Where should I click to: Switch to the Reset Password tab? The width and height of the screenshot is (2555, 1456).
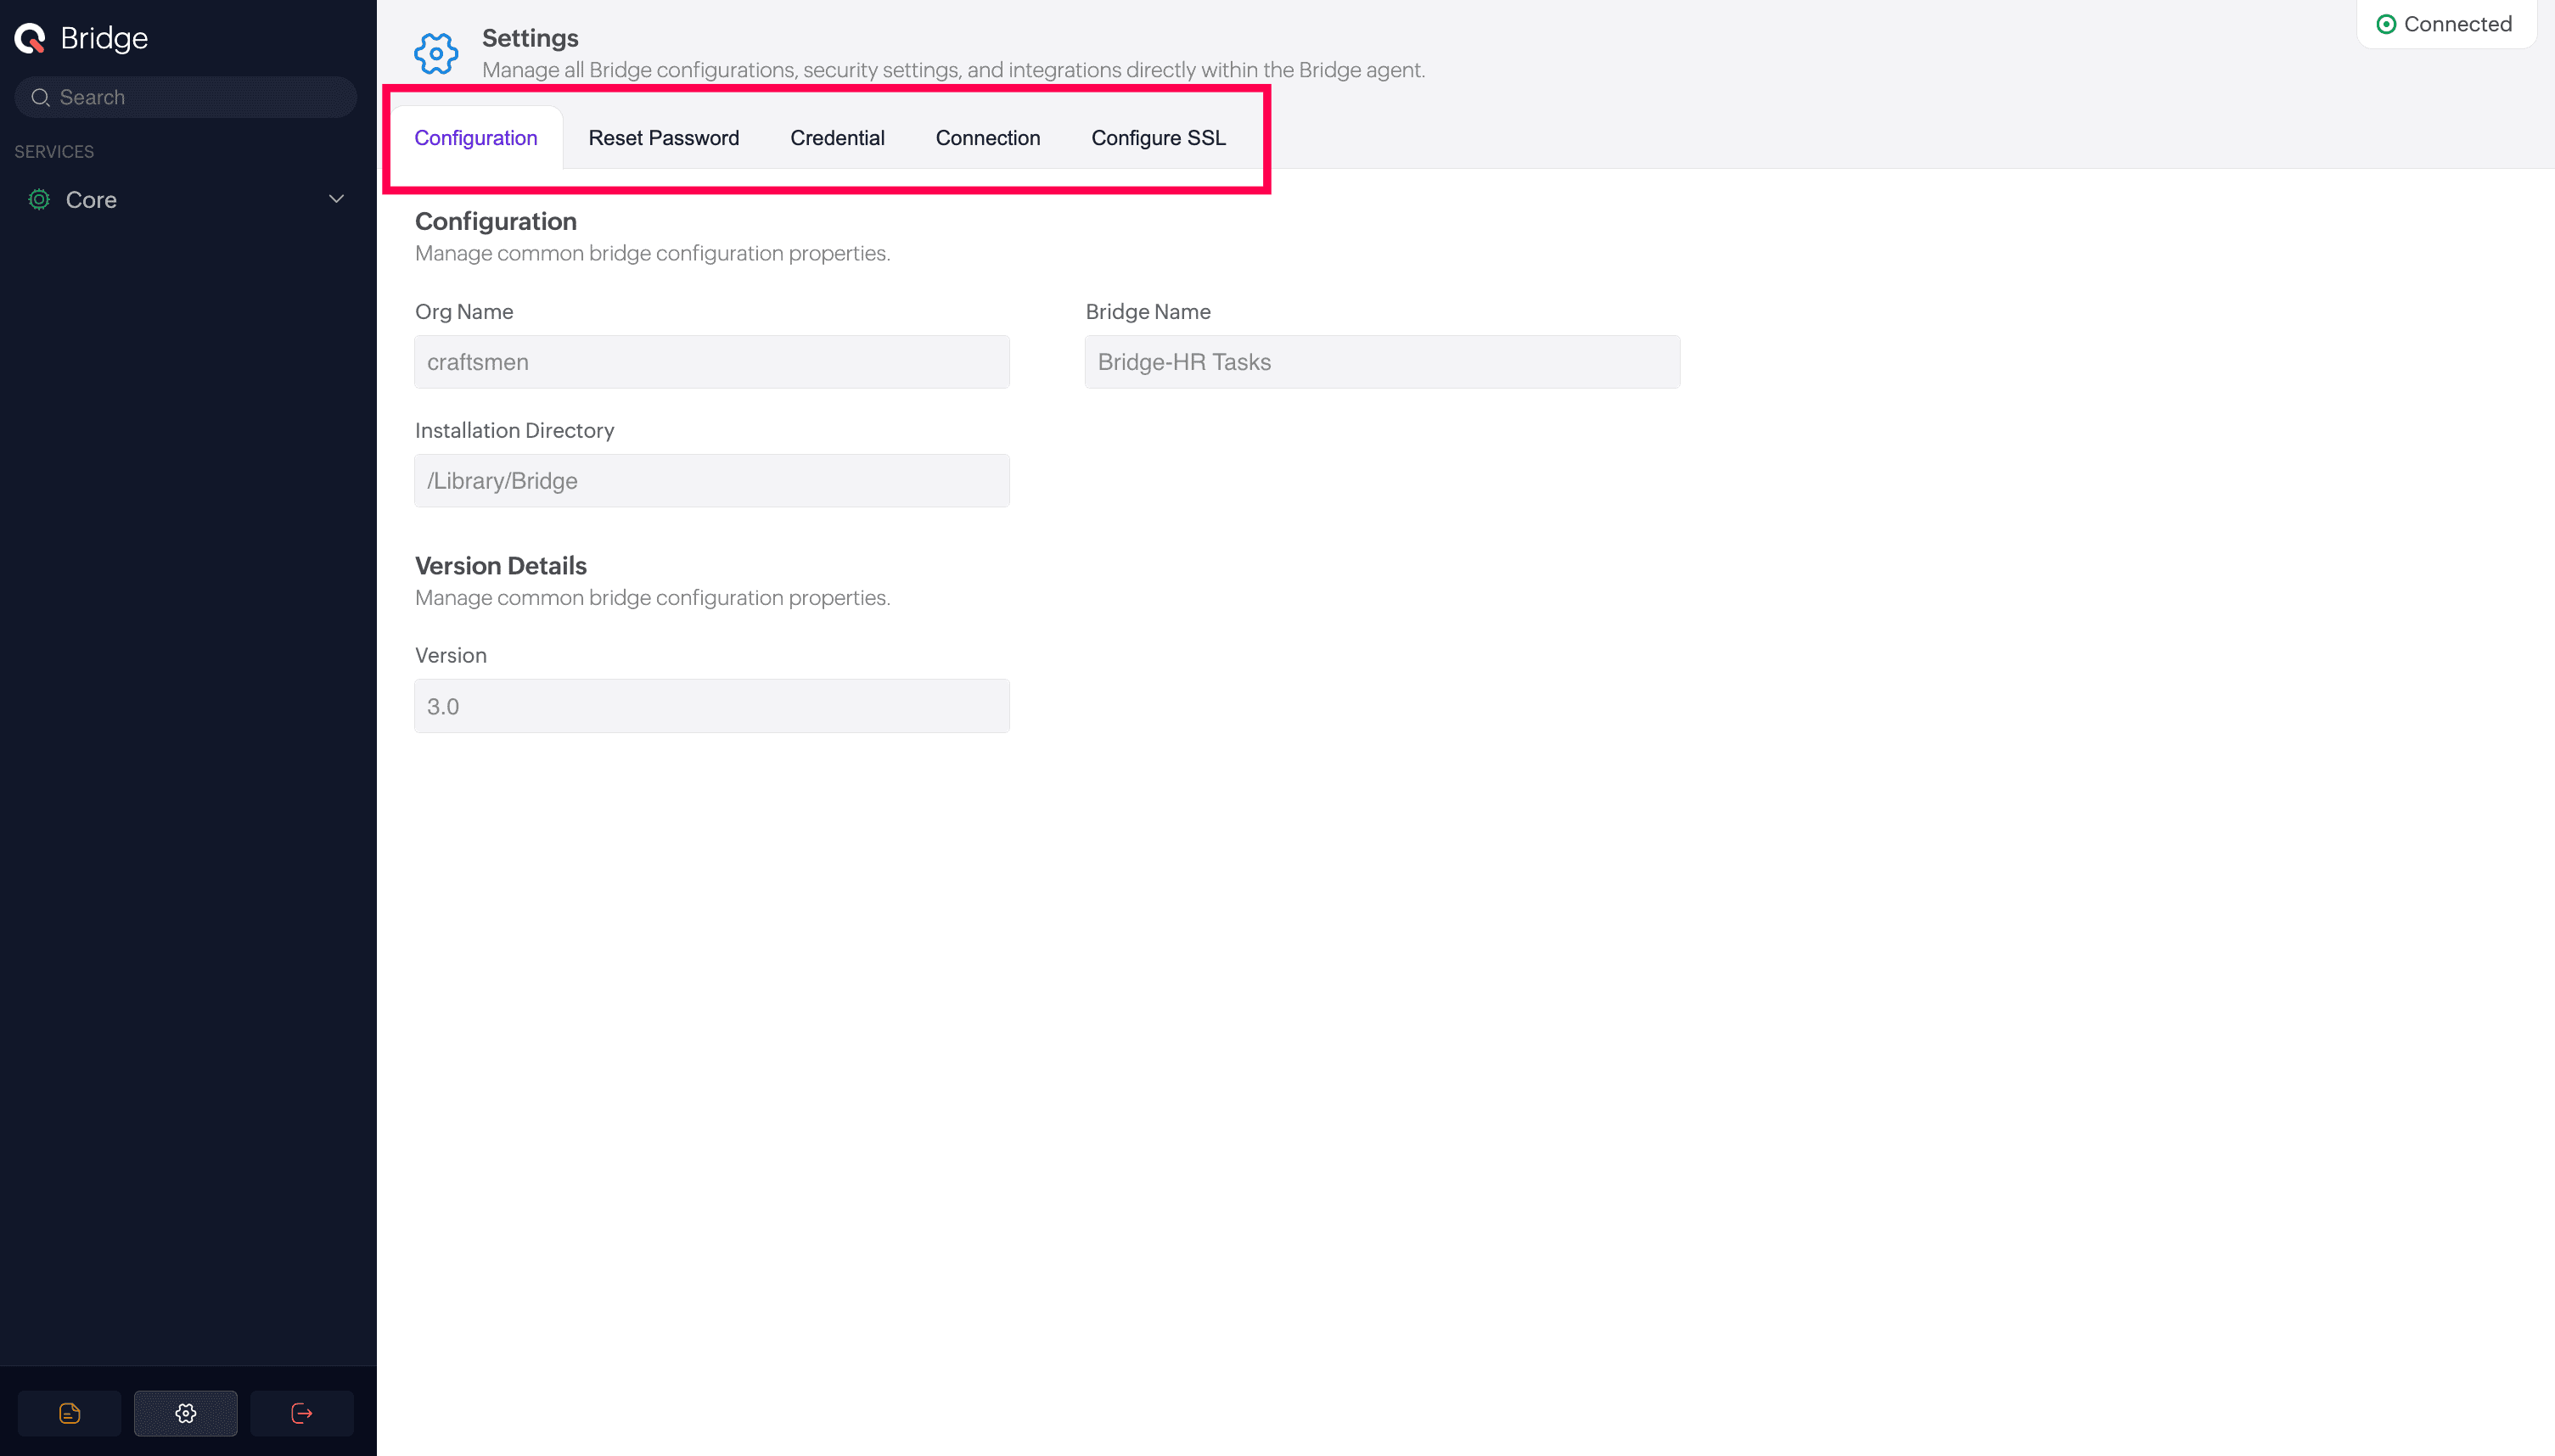coord(663,138)
